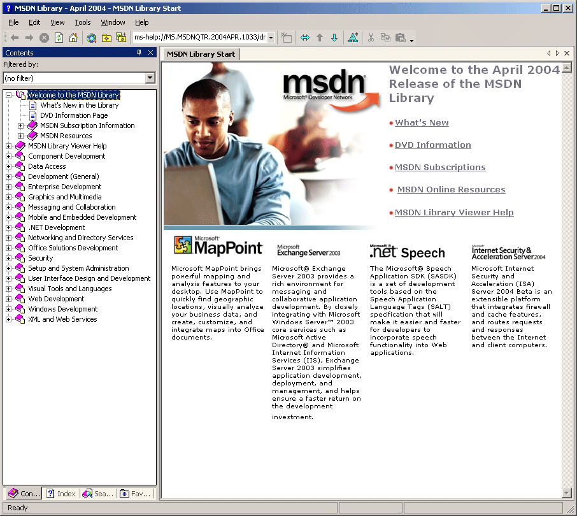Click the Copy toolbar icon

point(385,38)
